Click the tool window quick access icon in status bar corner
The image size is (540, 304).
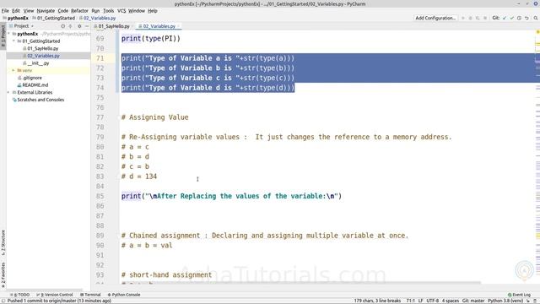(x=3, y=301)
